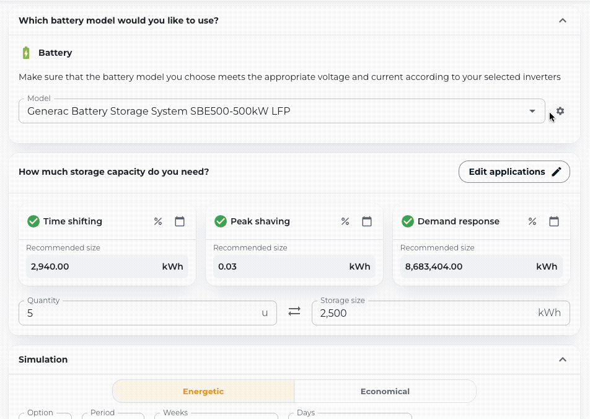Switch to the Energetic tab
Image resolution: width=590 pixels, height=419 pixels.
pyautogui.click(x=203, y=391)
